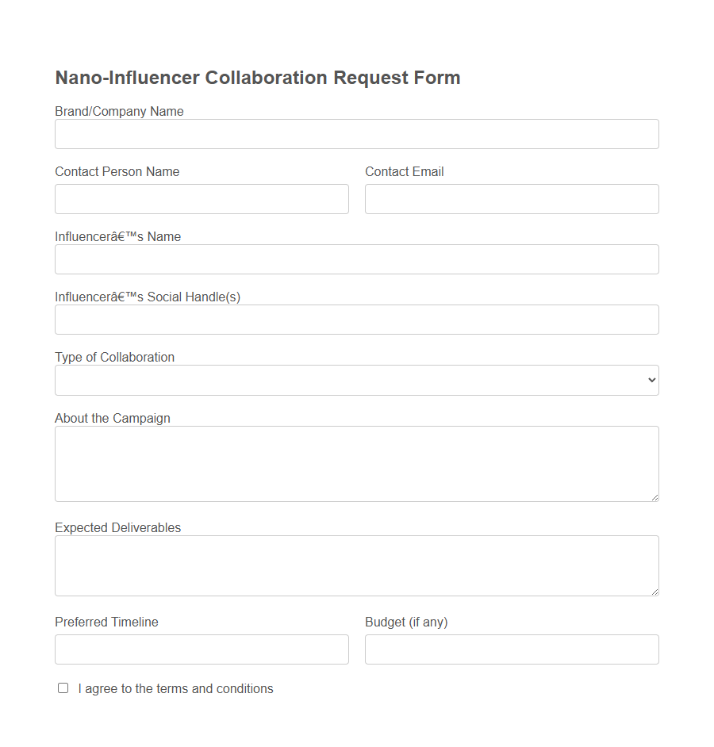The height and width of the screenshot is (747, 714).
Task: Click the Contact Person Name text box
Action: click(x=202, y=198)
